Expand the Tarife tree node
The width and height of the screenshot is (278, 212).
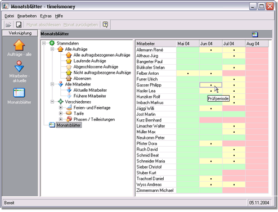click(x=61, y=114)
